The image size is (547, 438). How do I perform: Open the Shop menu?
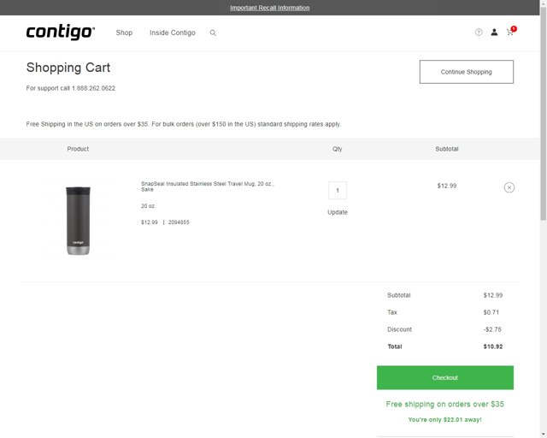[124, 33]
